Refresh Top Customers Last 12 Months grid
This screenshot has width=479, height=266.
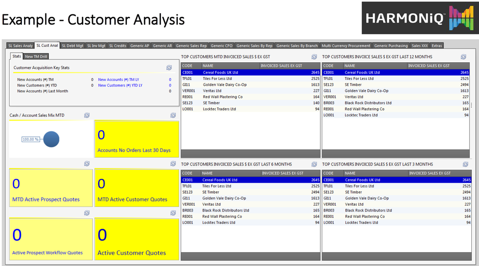tap(463, 57)
